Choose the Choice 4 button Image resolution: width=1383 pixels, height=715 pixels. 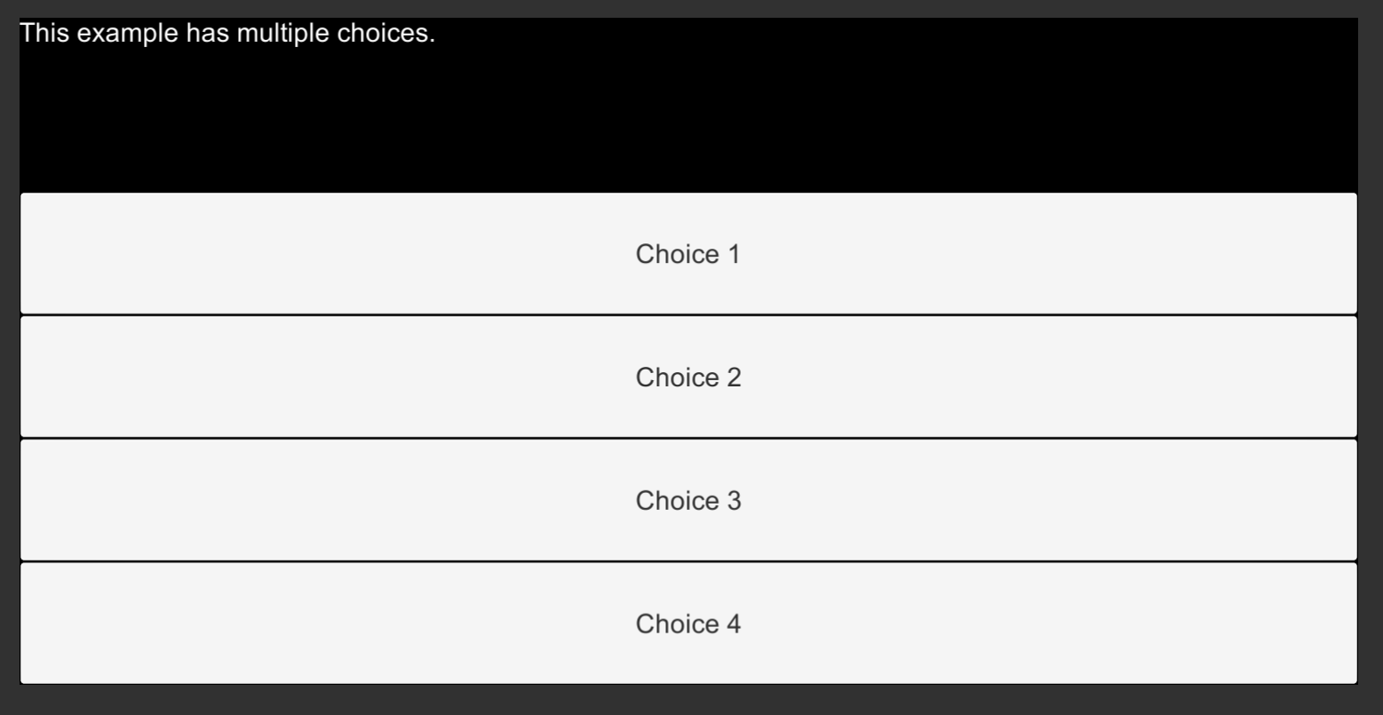[x=688, y=624]
